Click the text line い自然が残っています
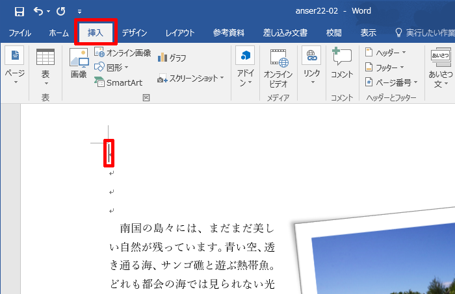455x294 pixels. pyautogui.click(x=164, y=247)
